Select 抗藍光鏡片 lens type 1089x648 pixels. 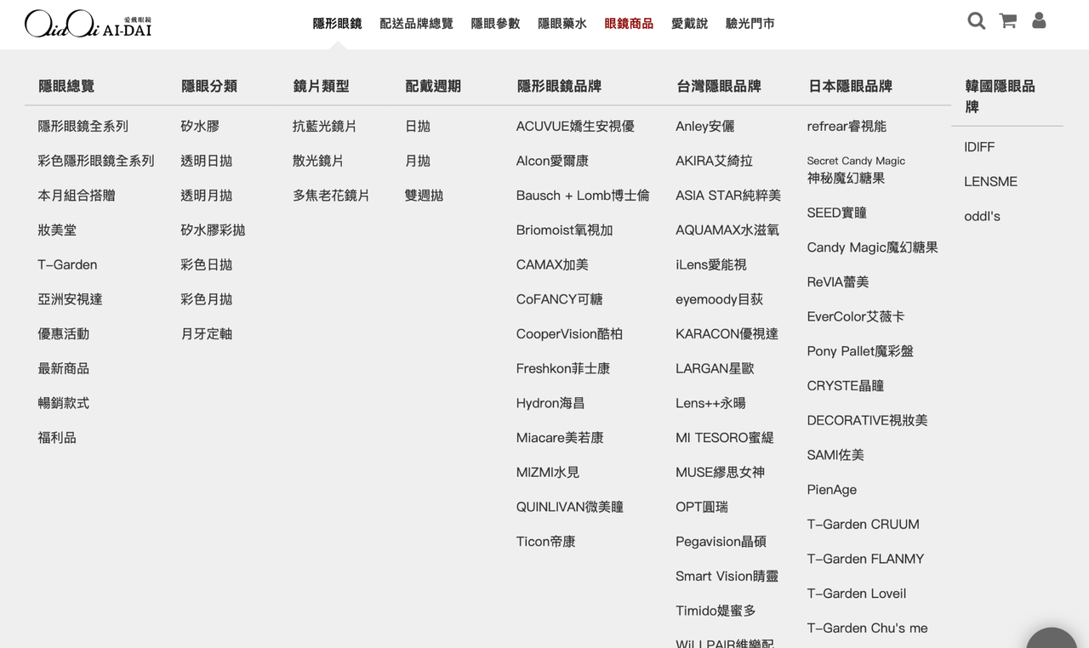(x=325, y=126)
